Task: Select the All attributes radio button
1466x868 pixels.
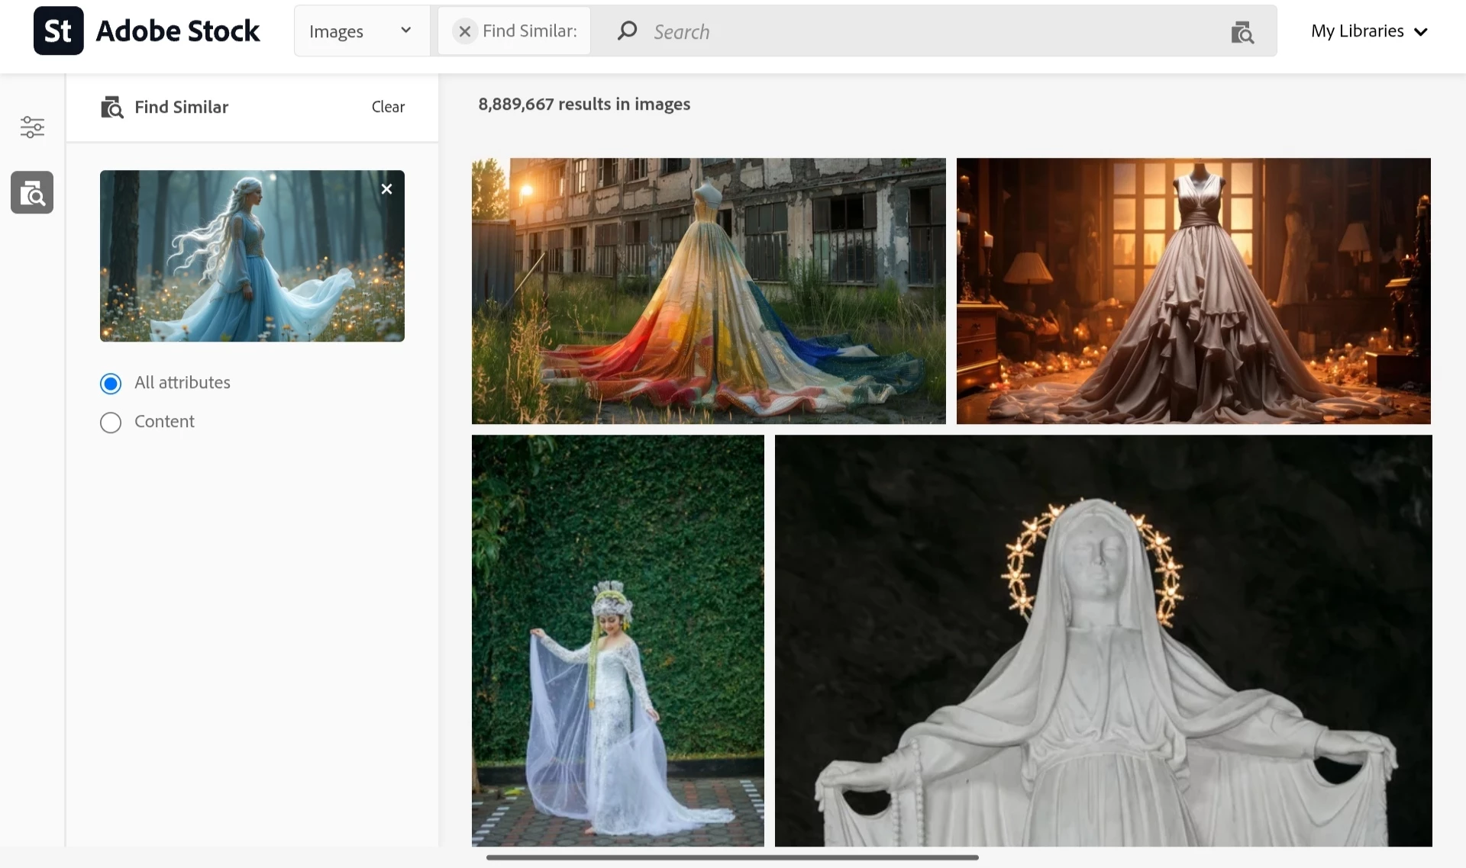Action: [111, 384]
